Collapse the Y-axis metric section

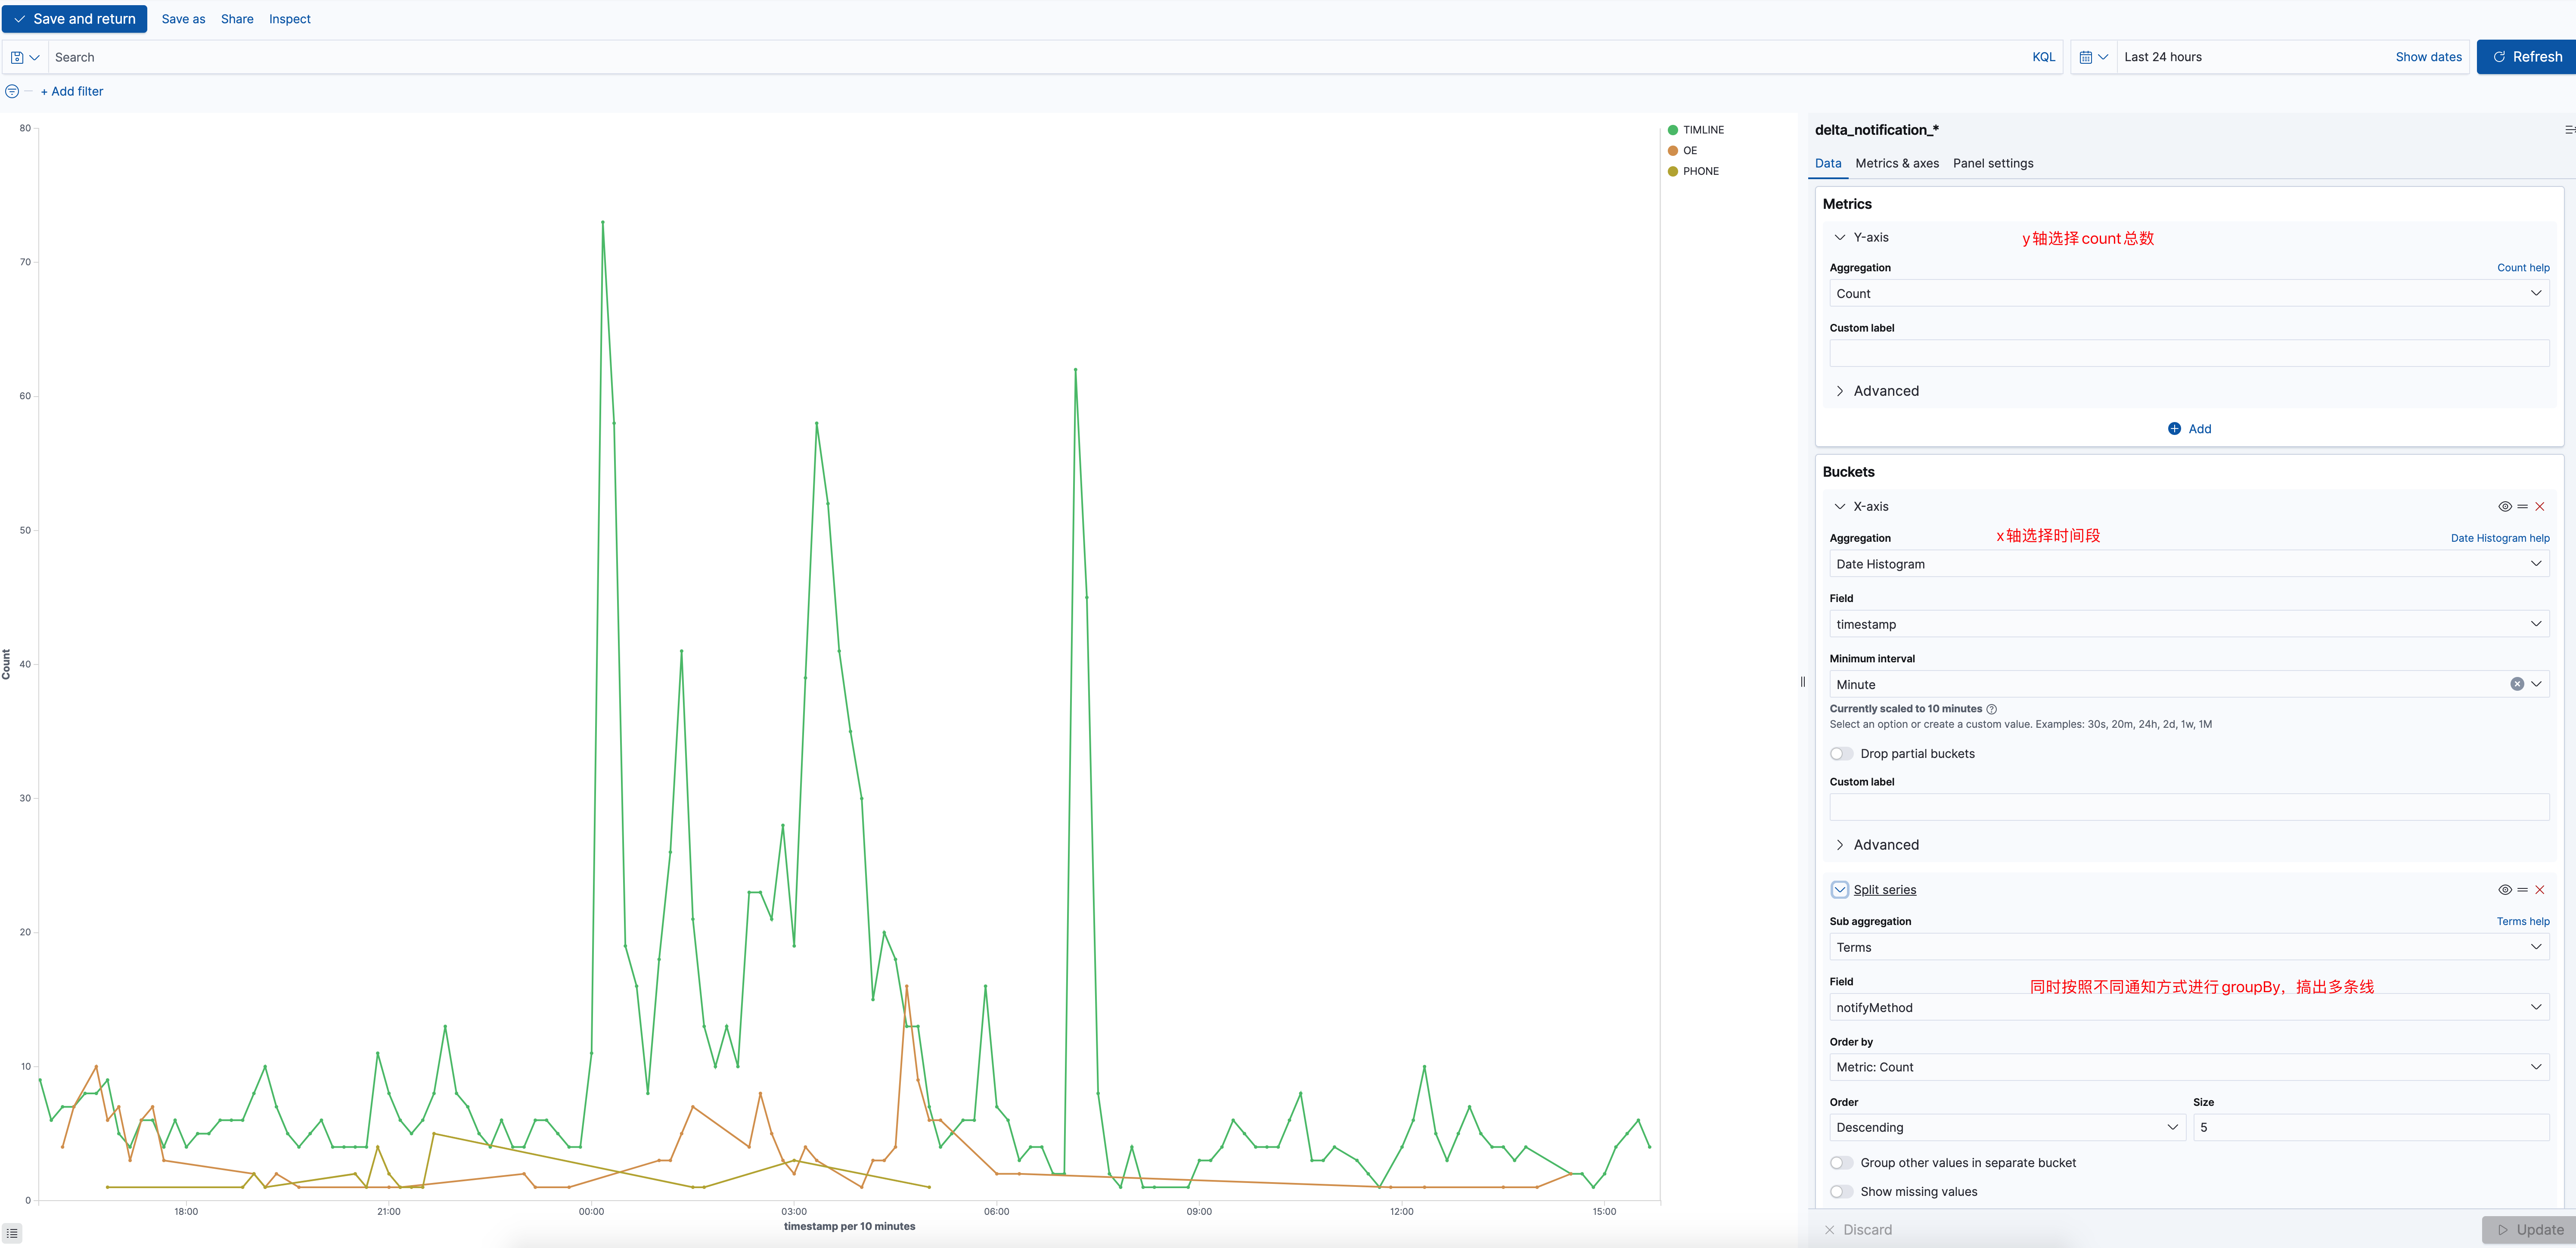tap(1840, 238)
